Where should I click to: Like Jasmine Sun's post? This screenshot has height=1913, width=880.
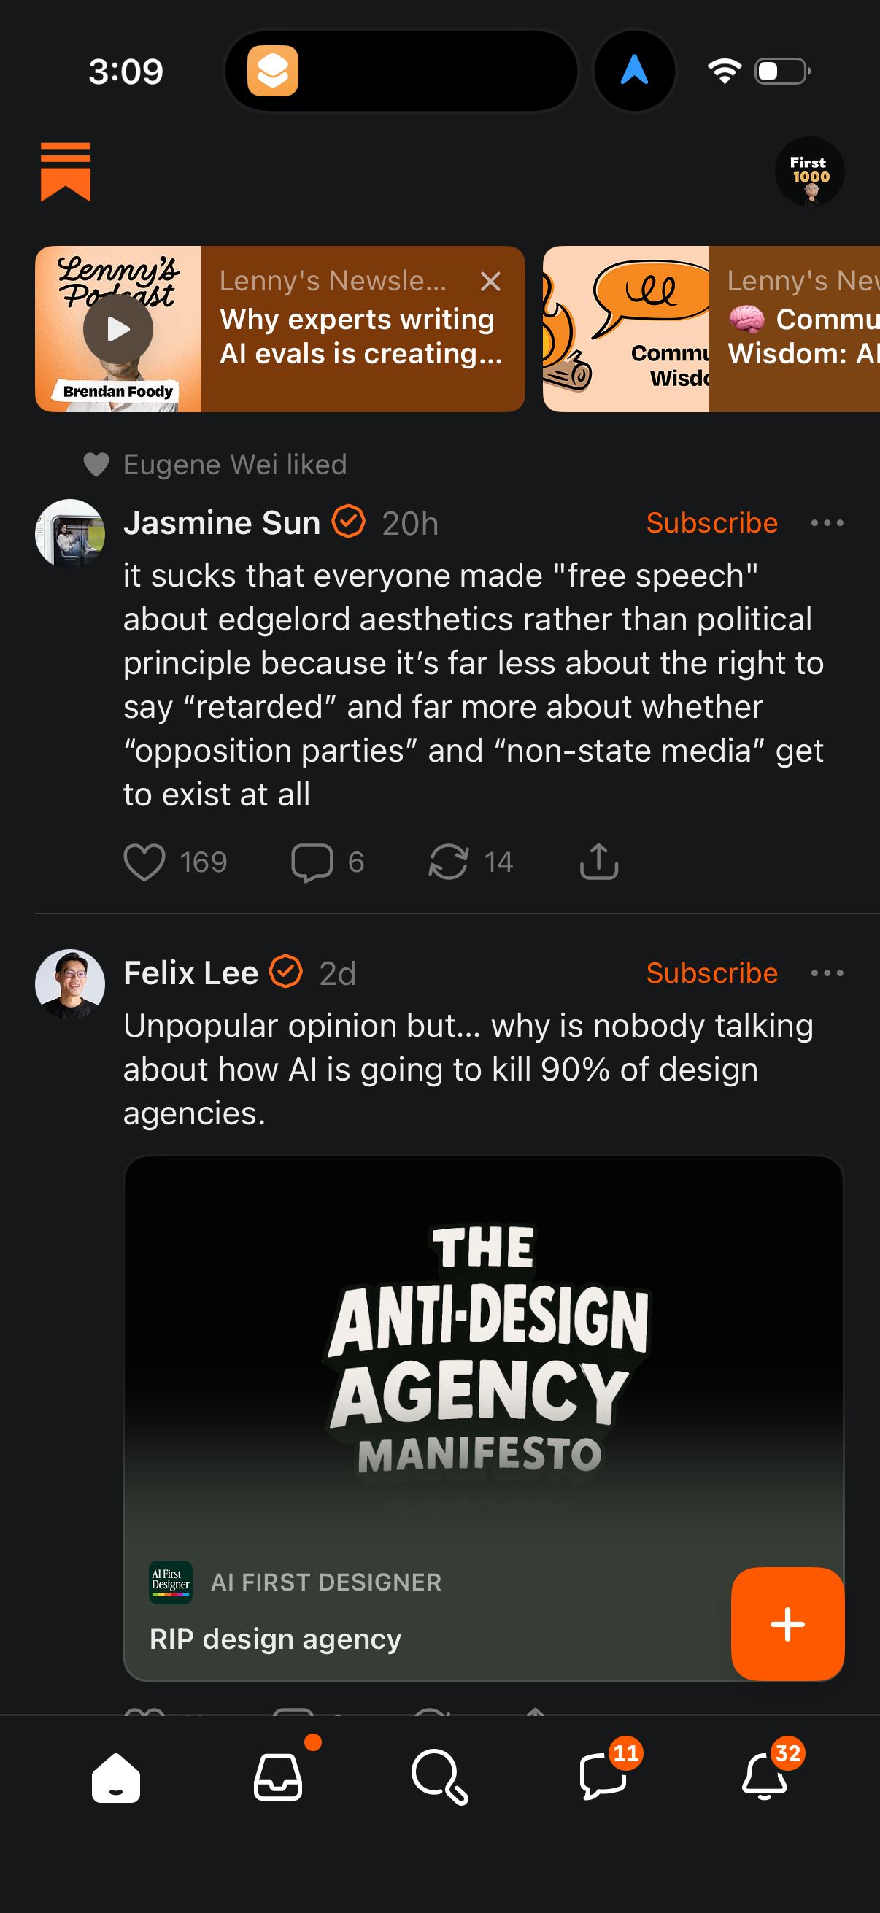click(144, 862)
